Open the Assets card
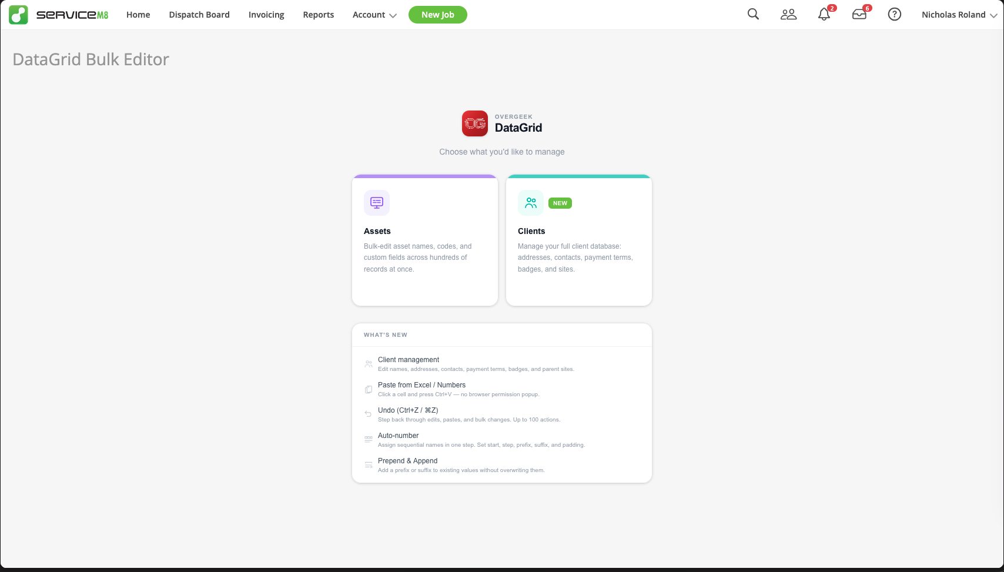Viewport: 1004px width, 572px height. pos(425,240)
